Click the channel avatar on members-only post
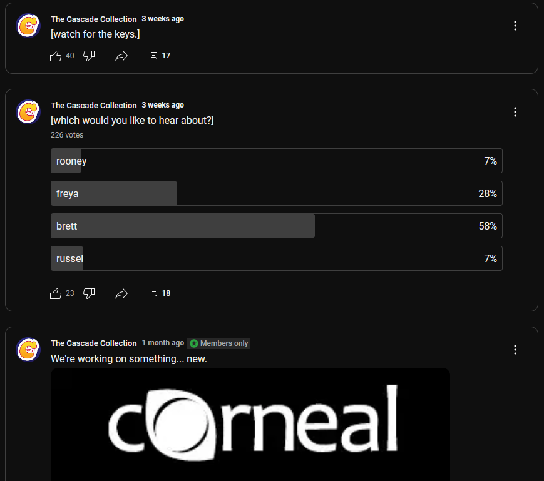The width and height of the screenshot is (544, 481). (28, 350)
